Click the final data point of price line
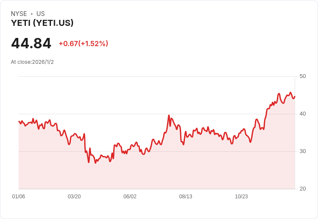This screenshot has width=318, height=219. (295, 97)
